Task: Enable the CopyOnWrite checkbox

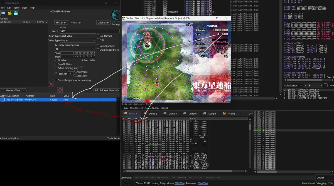Action: [x=56, y=64]
